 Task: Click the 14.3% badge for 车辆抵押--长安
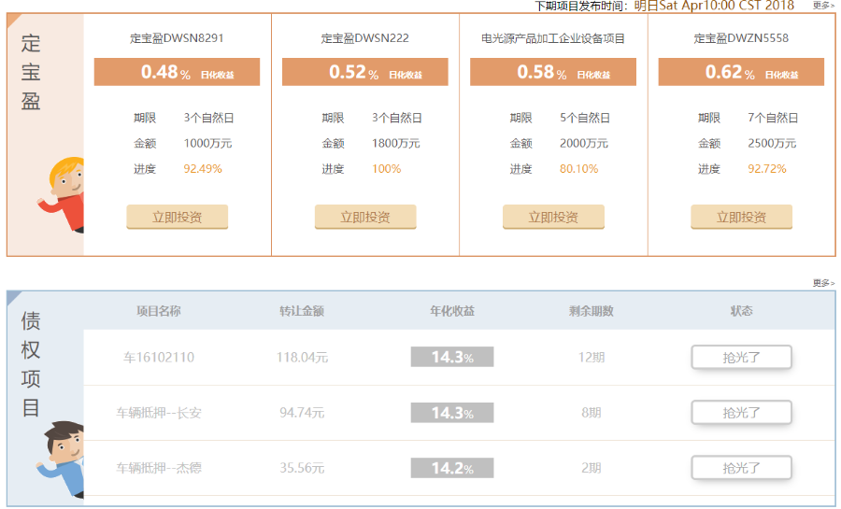click(x=452, y=413)
